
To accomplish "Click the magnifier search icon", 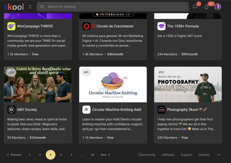I will coord(42,7).
